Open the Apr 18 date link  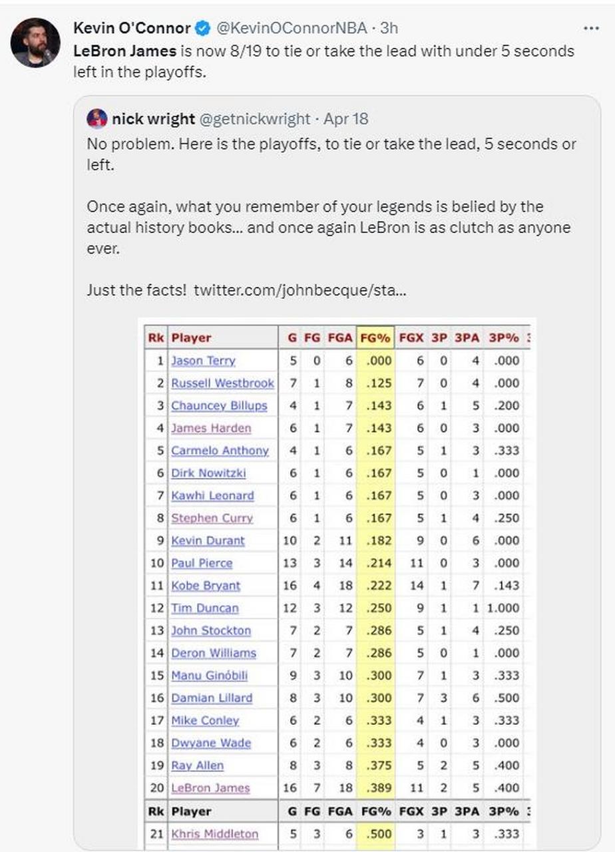(x=345, y=119)
